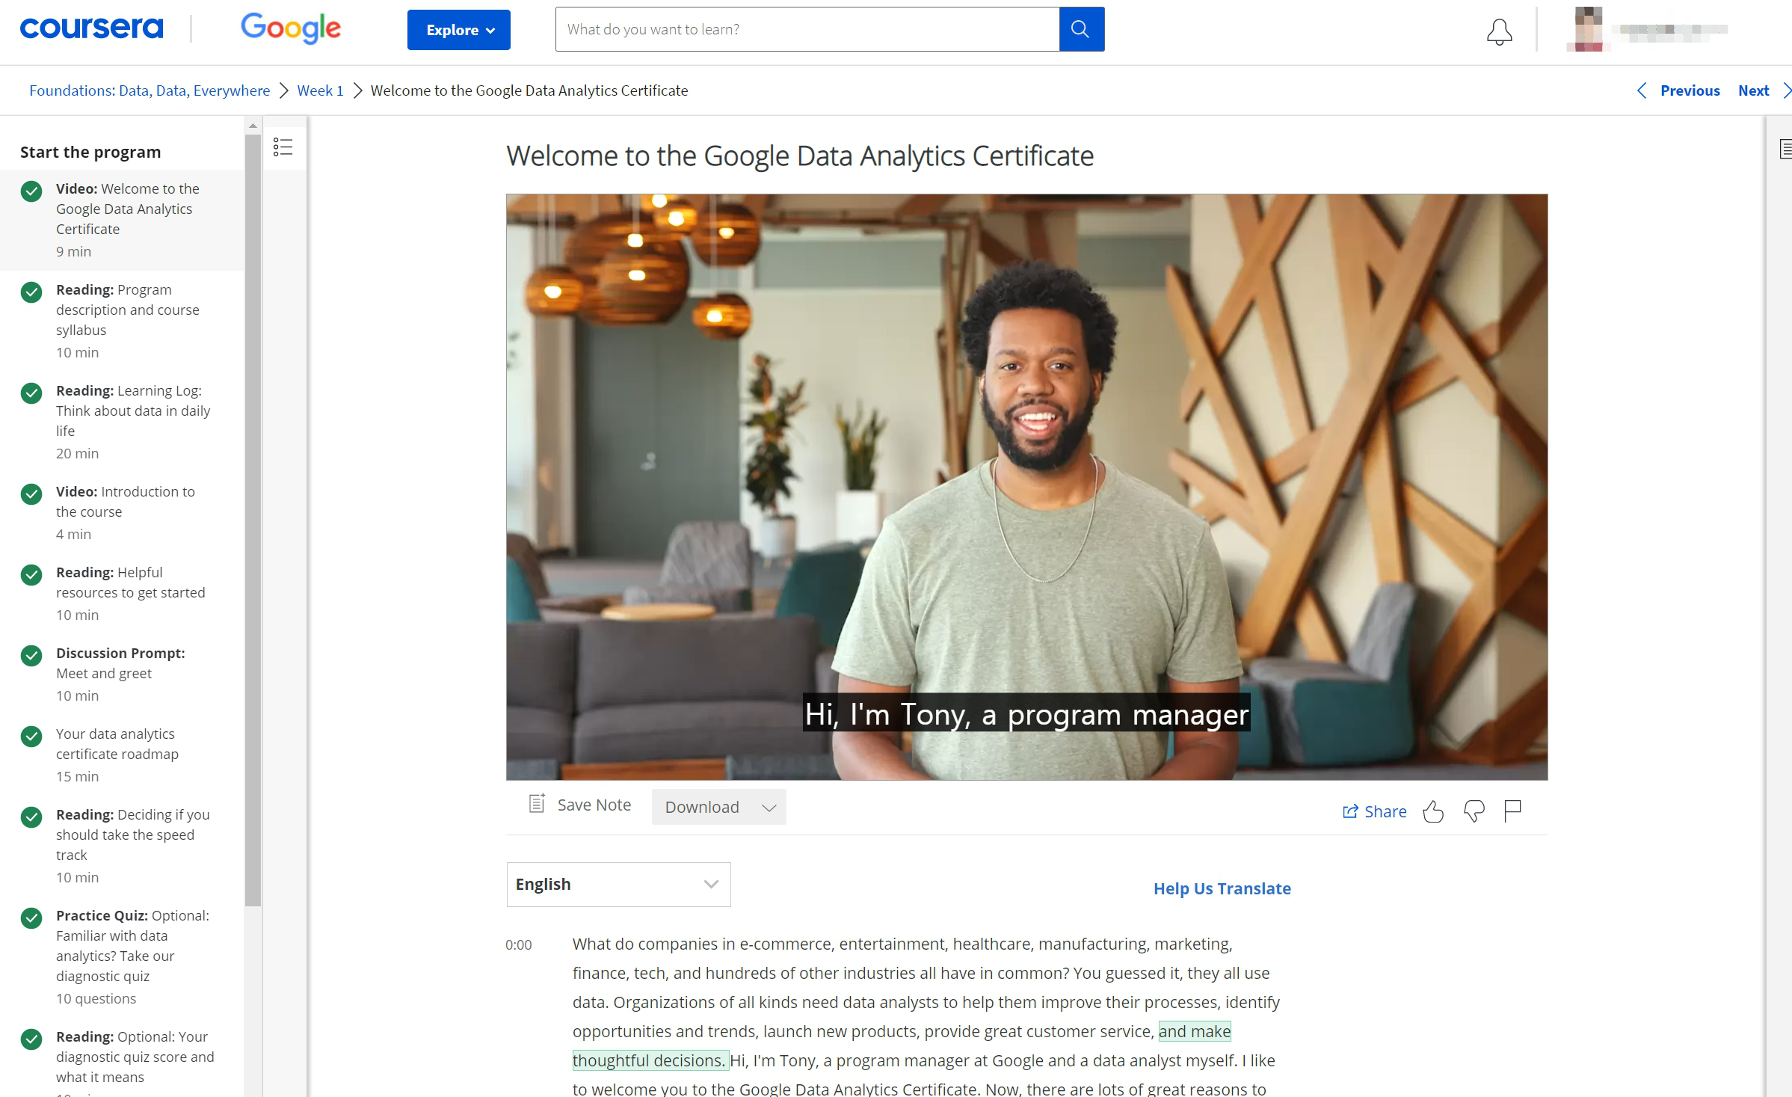
Task: Click the Save Note icon
Action: coord(537,804)
